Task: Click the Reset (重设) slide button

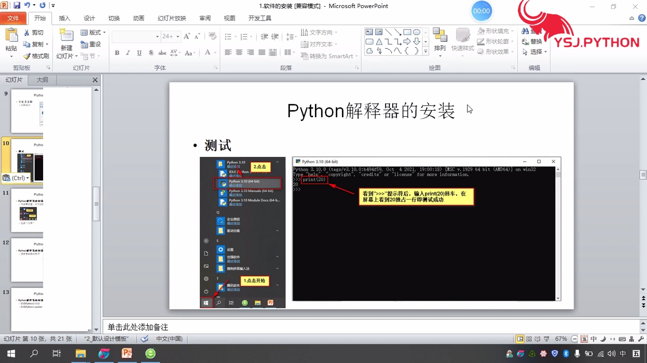Action: pyautogui.click(x=91, y=44)
